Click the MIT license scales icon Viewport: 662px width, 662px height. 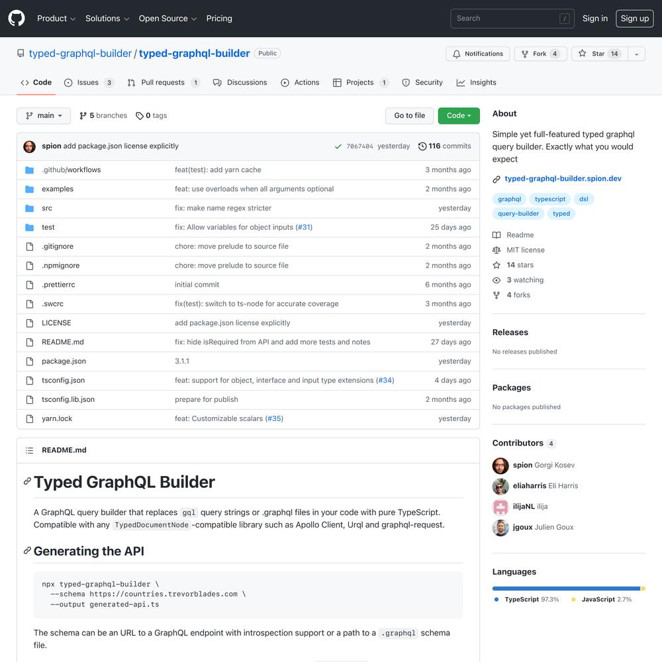coord(496,250)
